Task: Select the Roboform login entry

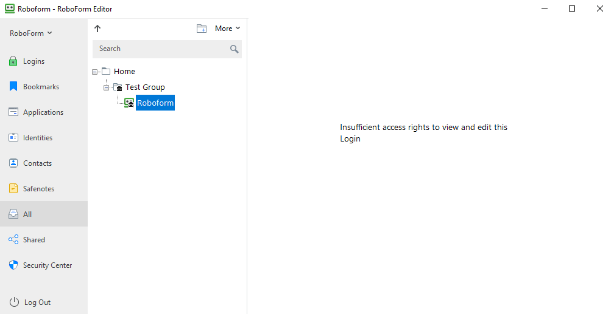Action: pos(155,103)
